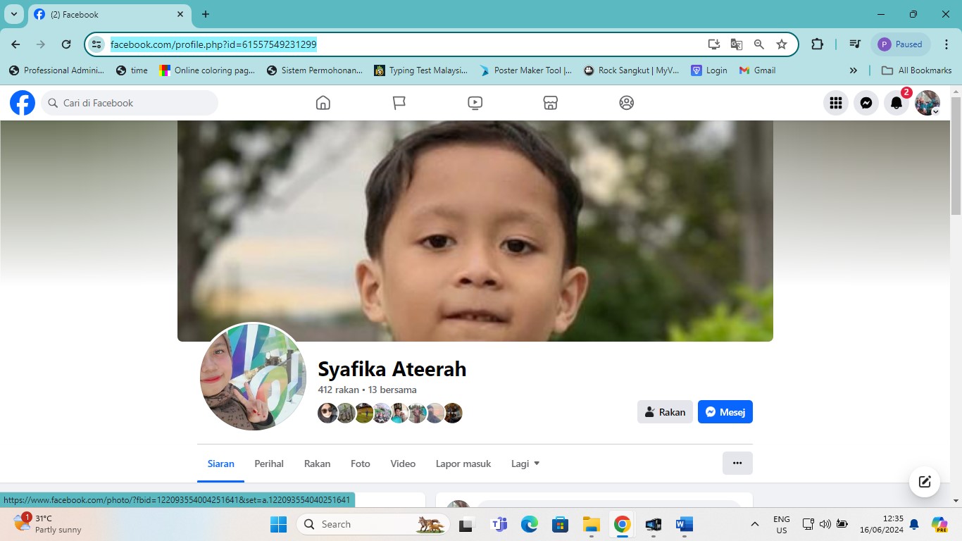This screenshot has height=541, width=962.
Task: Click the Facebook logo
Action: pos(22,102)
